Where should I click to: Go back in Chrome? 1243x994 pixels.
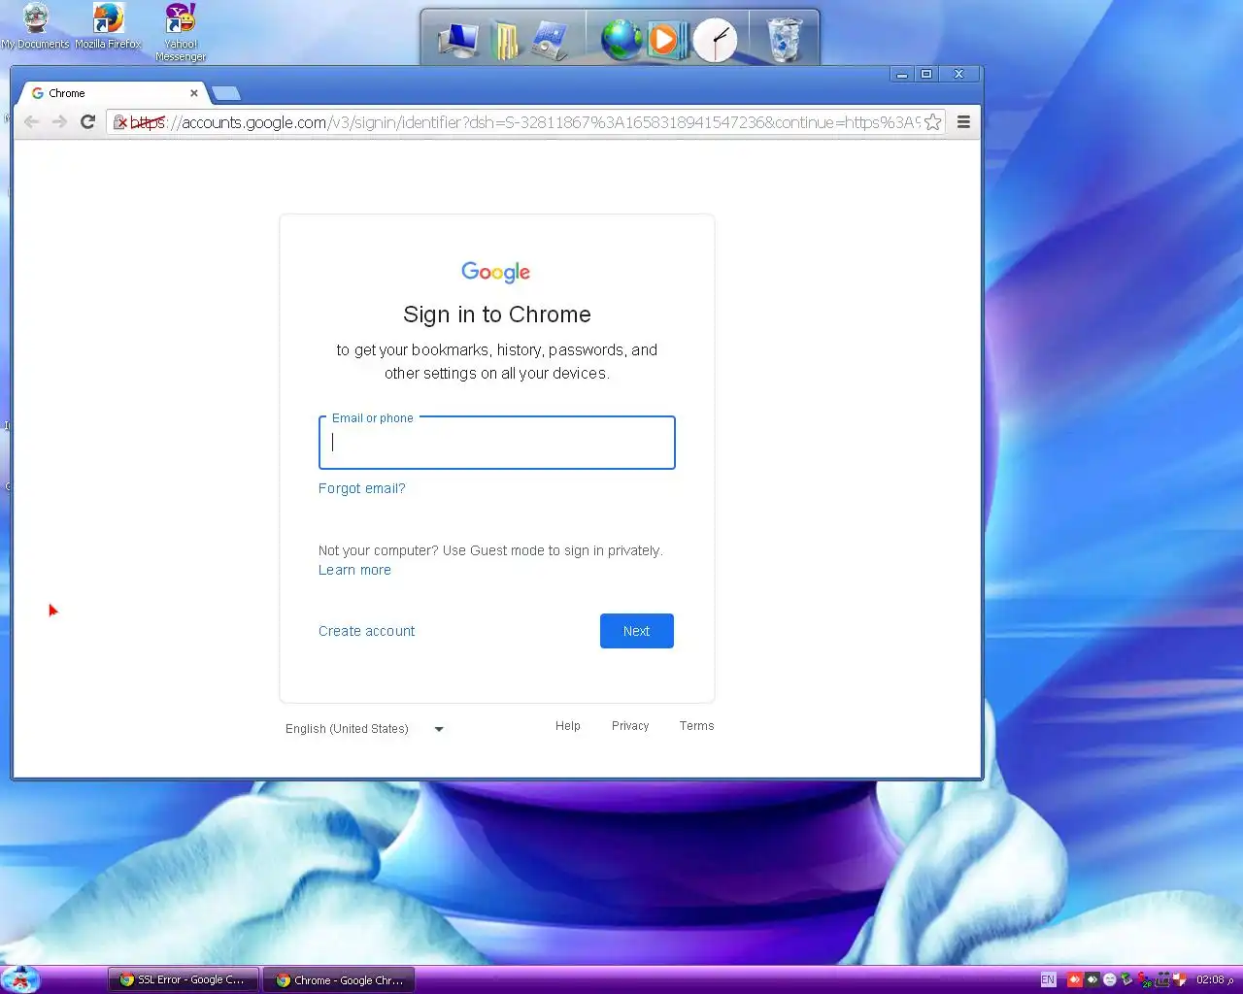31,121
